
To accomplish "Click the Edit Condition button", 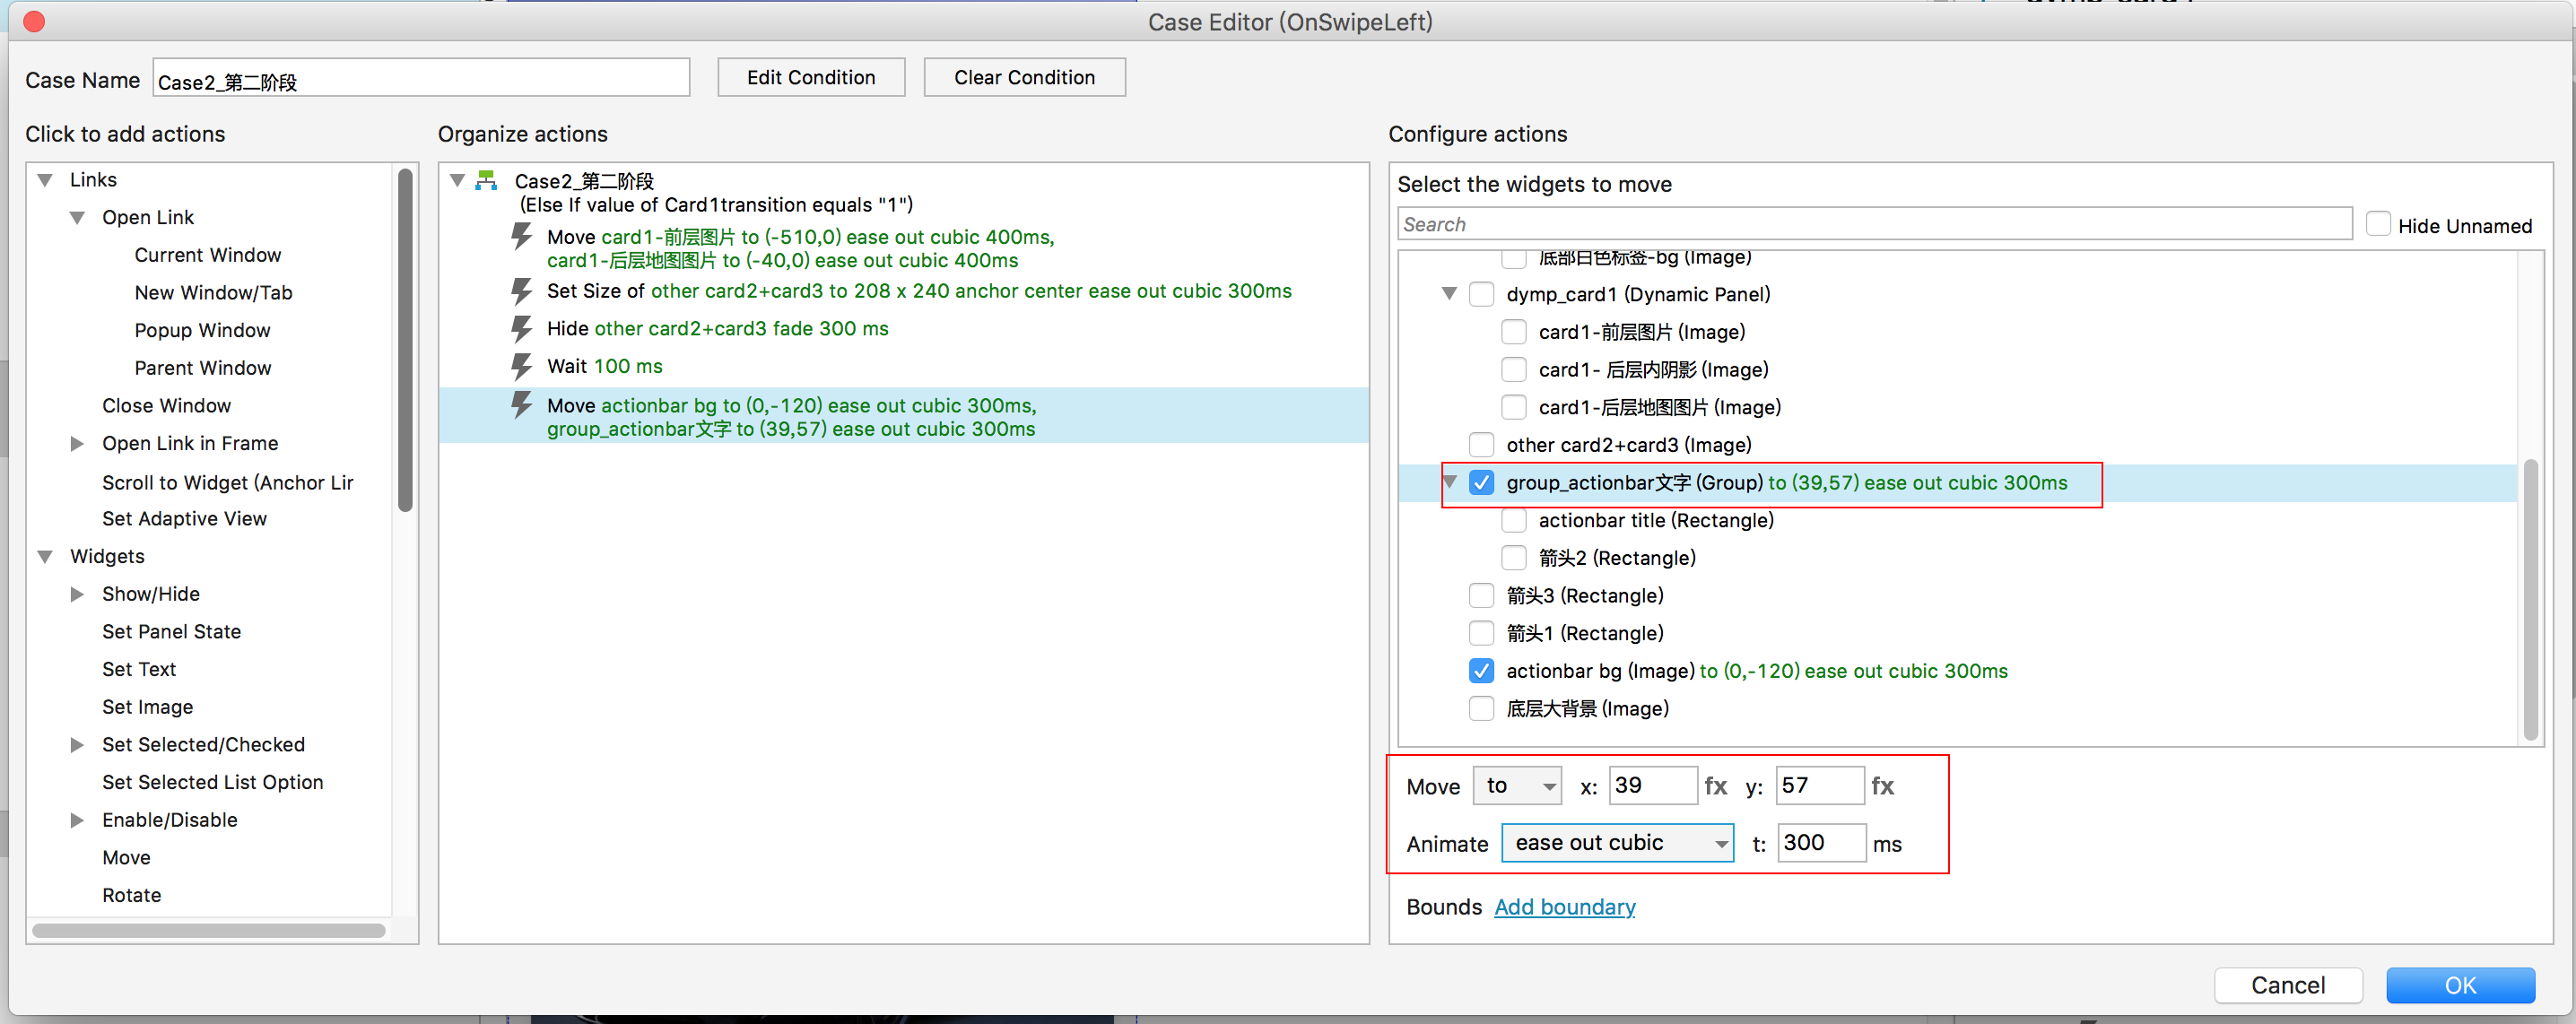I will click(x=810, y=78).
